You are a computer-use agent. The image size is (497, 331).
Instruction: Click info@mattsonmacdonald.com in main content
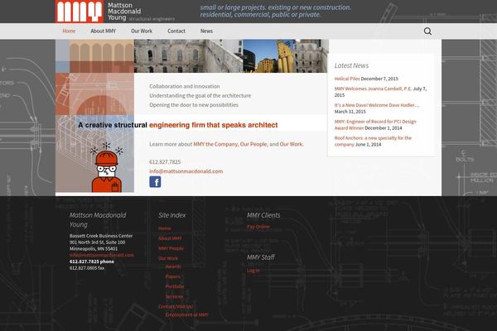point(186,171)
